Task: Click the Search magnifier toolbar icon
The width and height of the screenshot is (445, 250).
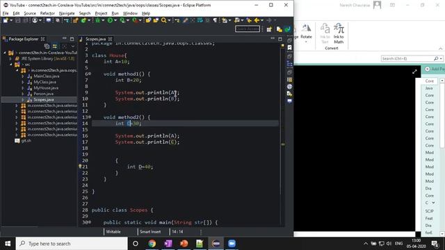Action: click(x=164, y=20)
